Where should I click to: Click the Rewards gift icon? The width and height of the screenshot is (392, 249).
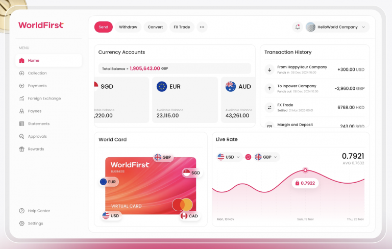click(22, 149)
